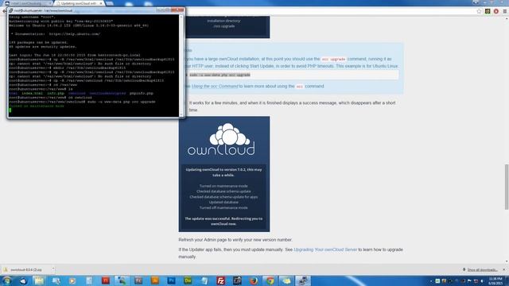Open Google Chrome from the taskbar
Viewport: 509px width, 286px height.
coord(270,280)
